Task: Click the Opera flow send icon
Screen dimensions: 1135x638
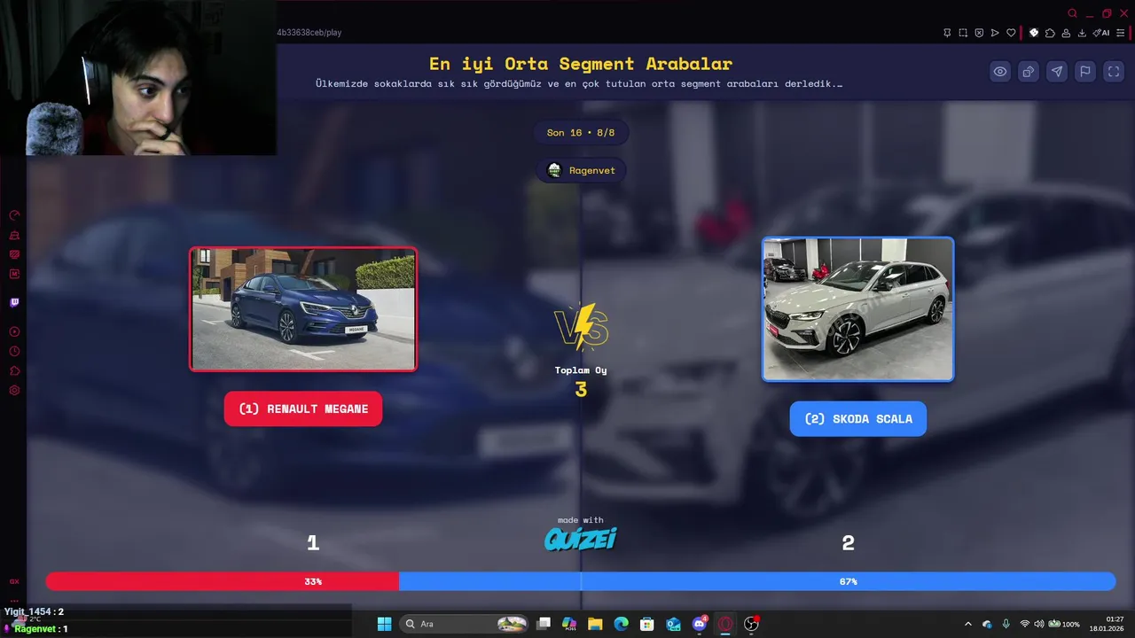Action: tap(995, 33)
